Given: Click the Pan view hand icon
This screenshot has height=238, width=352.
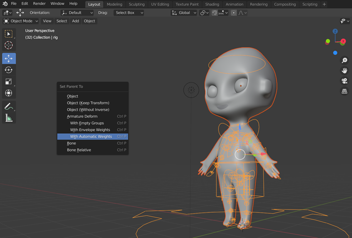Looking at the screenshot, I should (344, 71).
